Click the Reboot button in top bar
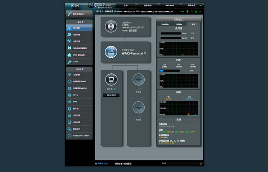The width and height of the screenshot is (268, 172). pos(148,5)
